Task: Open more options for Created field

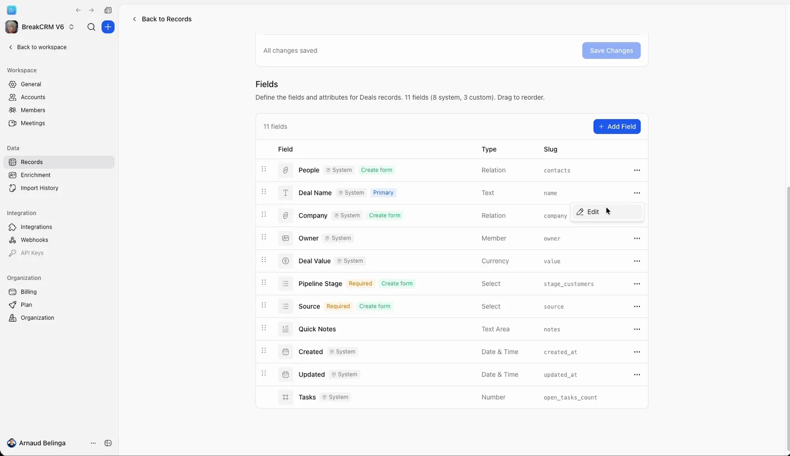Action: [x=637, y=352]
